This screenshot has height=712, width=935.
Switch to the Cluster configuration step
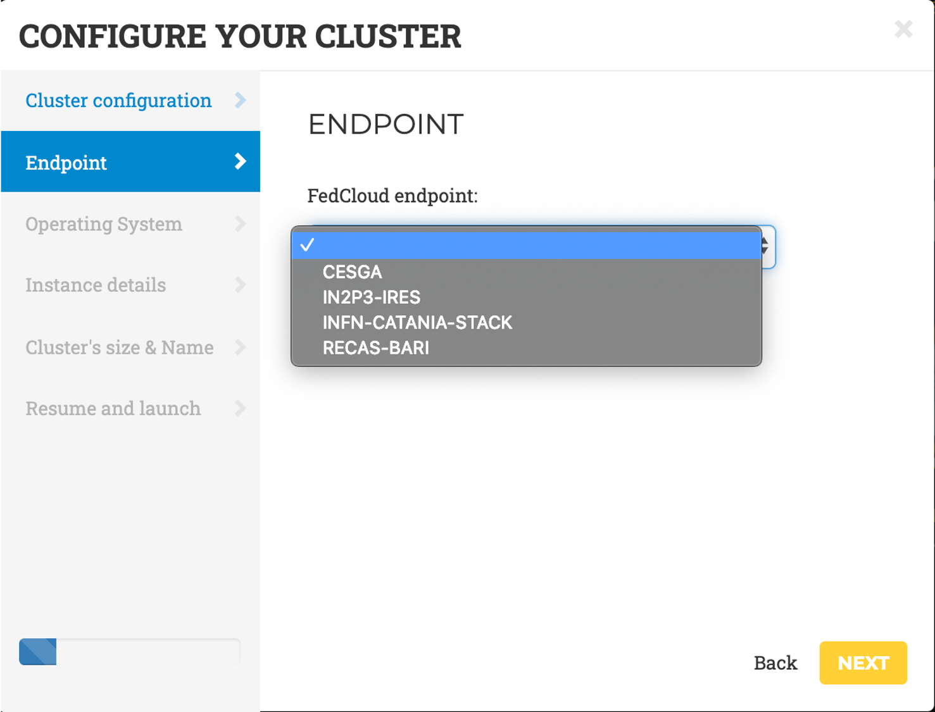click(118, 100)
